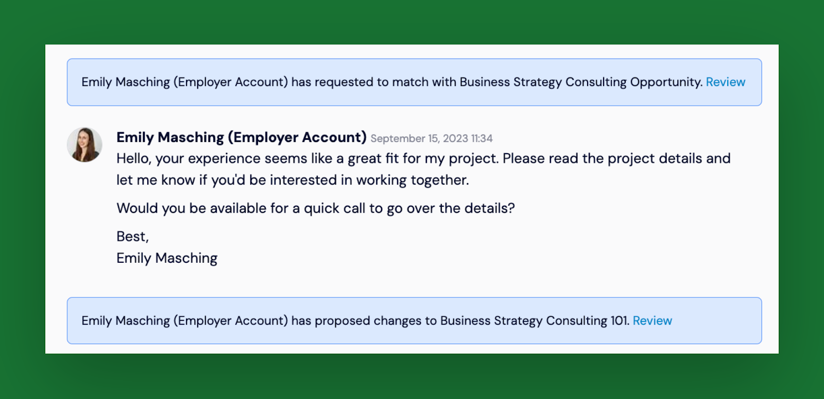
Task: Click empty white area below the signature
Action: click(412, 282)
